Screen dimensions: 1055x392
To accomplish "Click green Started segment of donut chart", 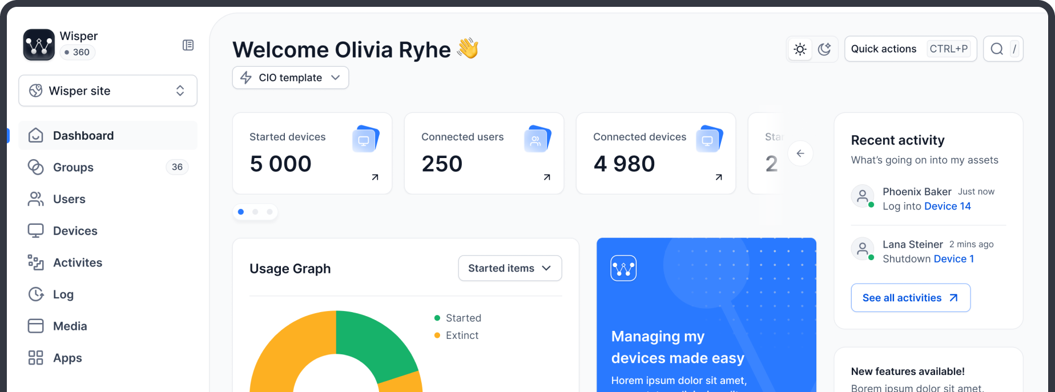I will [376, 342].
